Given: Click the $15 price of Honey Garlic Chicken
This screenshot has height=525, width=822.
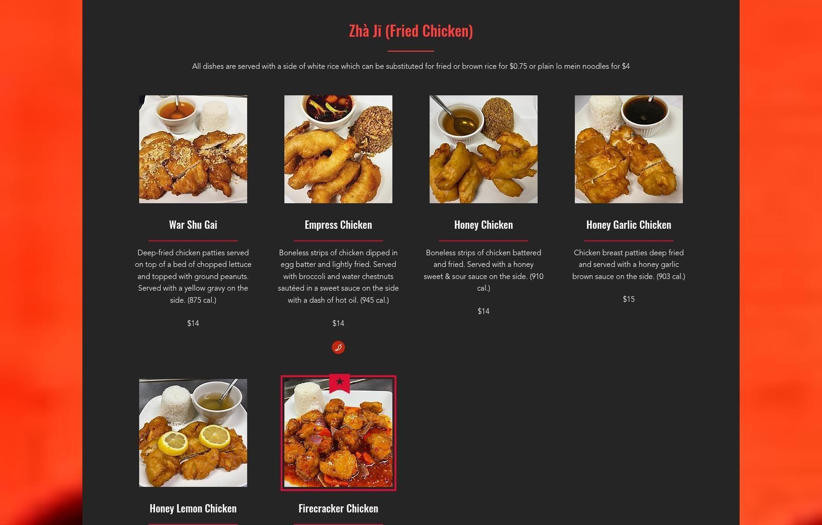Looking at the screenshot, I should (x=629, y=299).
